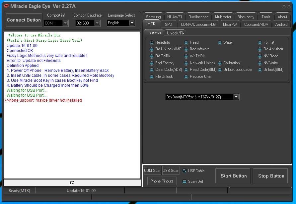The image size is (296, 204).
Task: Select the Replace Char option
Action: (x=198, y=76)
